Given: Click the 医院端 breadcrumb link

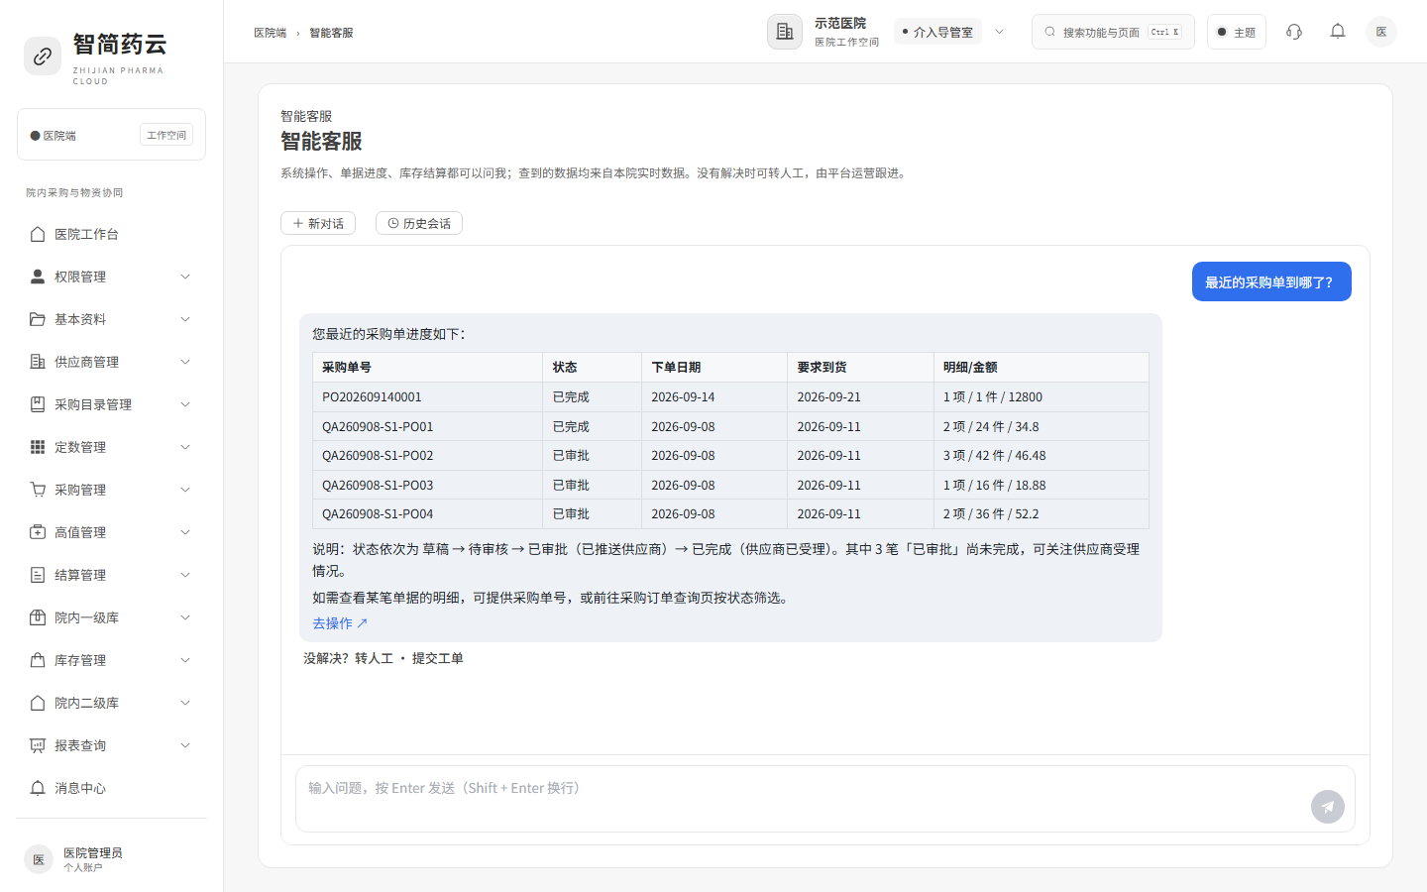Looking at the screenshot, I should click(x=270, y=33).
